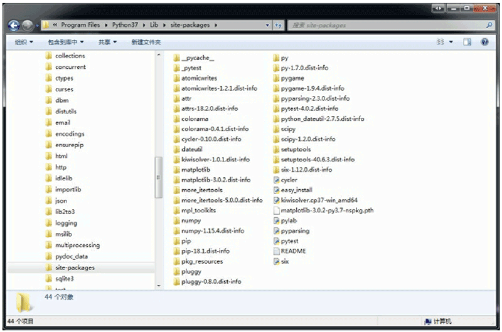
Task: Toggle the preview pane icon
Action: (x=467, y=42)
